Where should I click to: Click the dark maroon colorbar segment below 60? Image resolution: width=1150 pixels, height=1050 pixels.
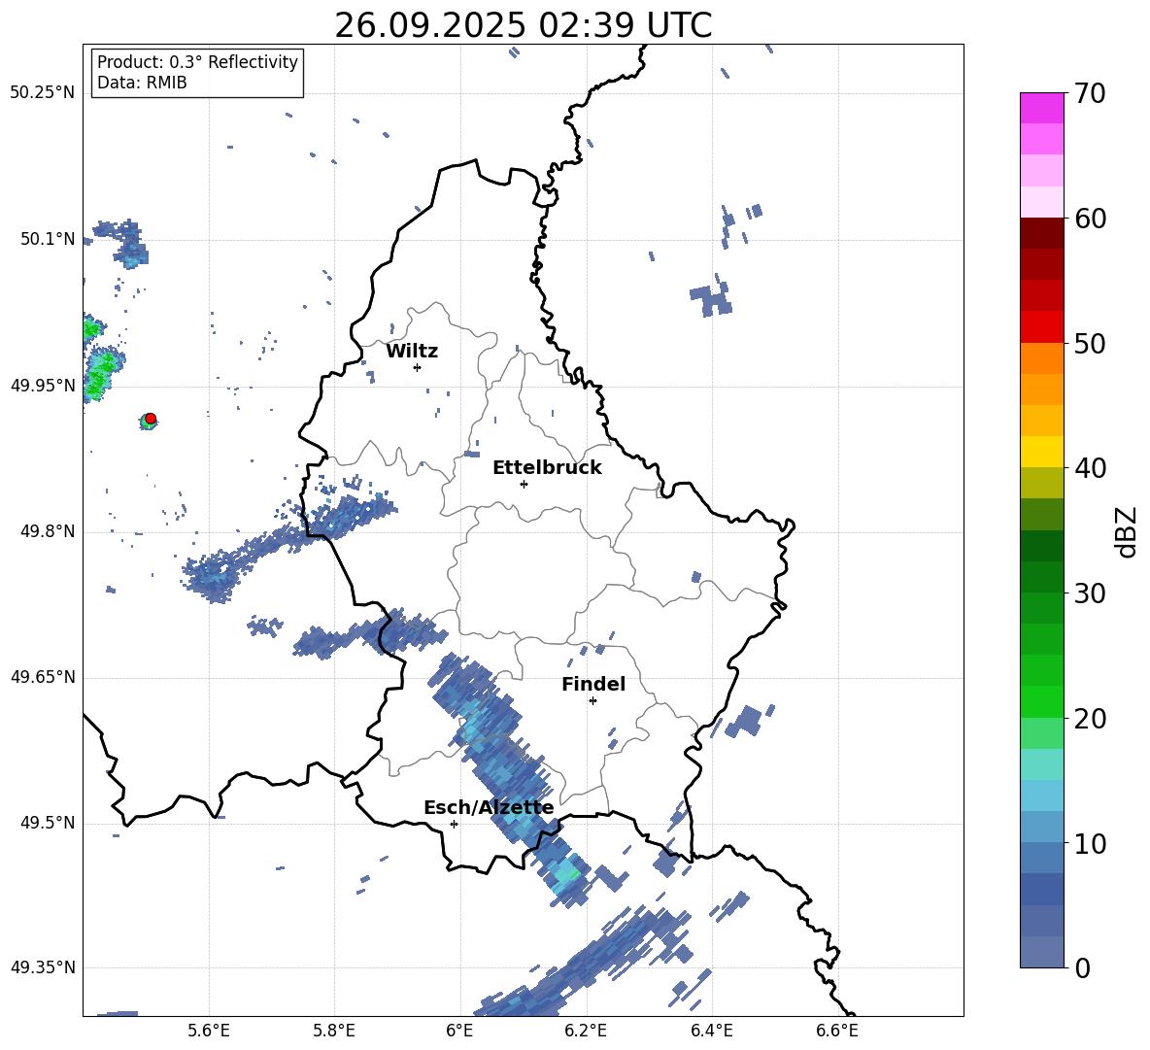pyautogui.click(x=1041, y=233)
